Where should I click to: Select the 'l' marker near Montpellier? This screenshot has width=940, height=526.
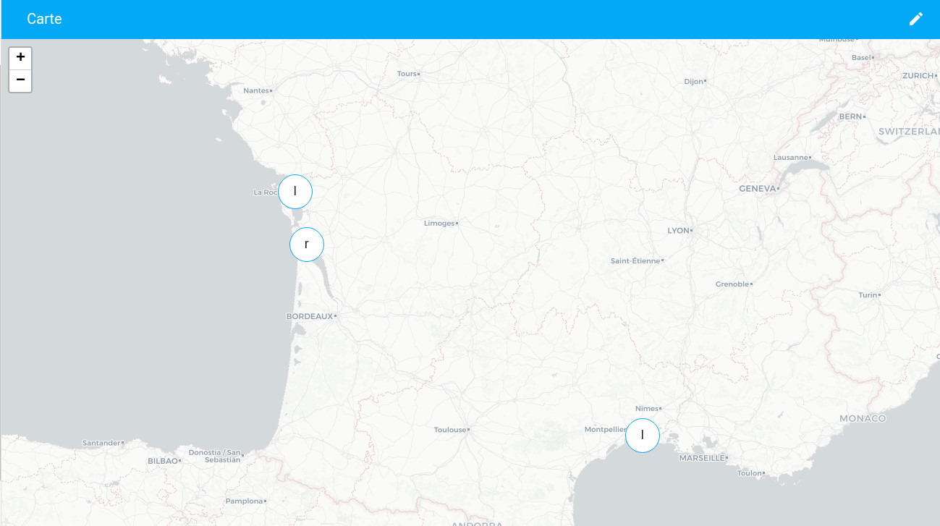coord(643,436)
